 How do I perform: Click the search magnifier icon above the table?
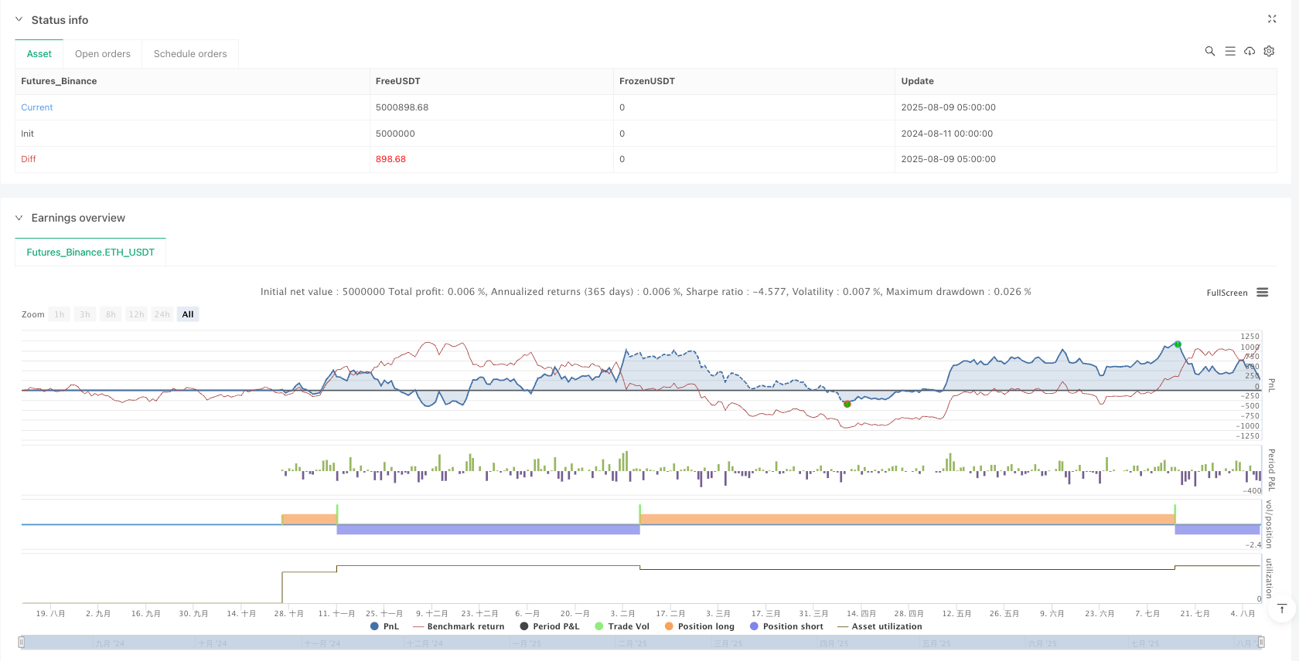point(1210,51)
